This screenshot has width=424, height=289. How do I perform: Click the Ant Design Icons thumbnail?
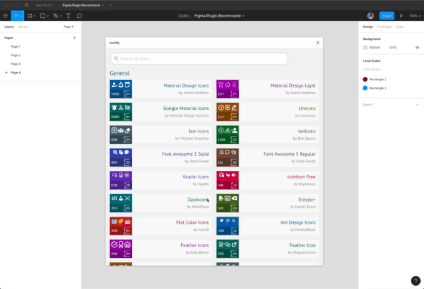(x=228, y=226)
